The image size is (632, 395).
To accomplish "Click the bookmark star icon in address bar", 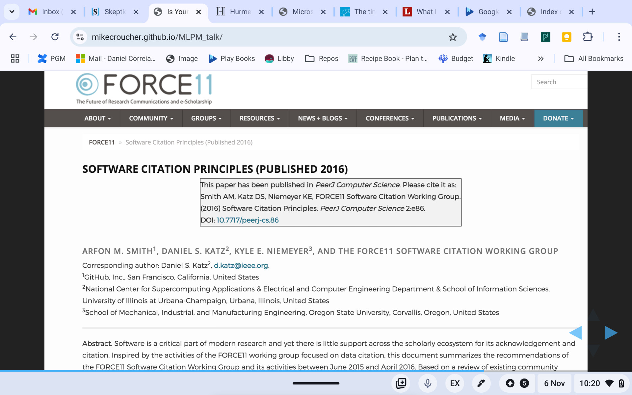I will coord(453,37).
